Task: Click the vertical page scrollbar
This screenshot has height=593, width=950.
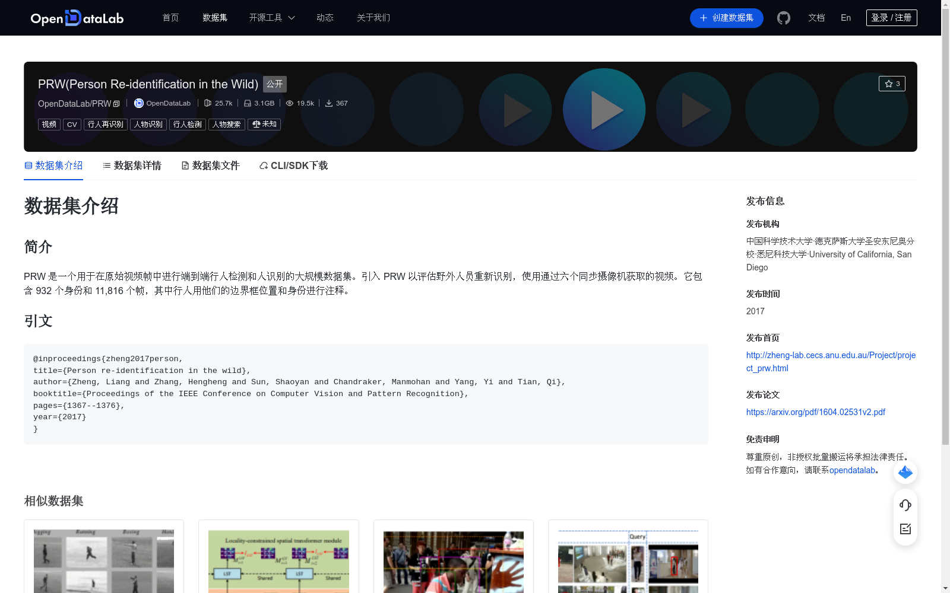Action: 945,225
